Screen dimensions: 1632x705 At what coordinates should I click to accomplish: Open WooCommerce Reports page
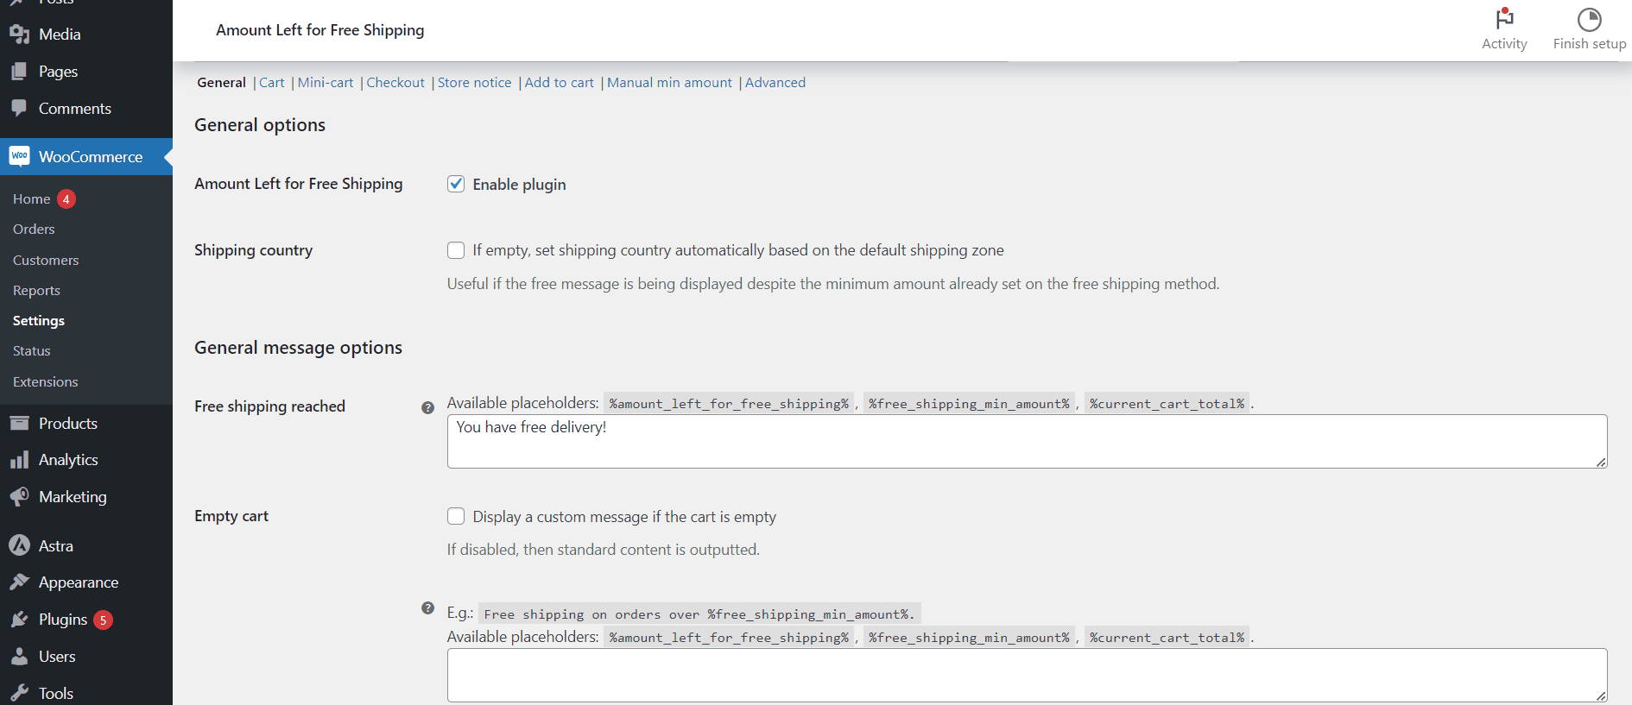click(x=36, y=290)
